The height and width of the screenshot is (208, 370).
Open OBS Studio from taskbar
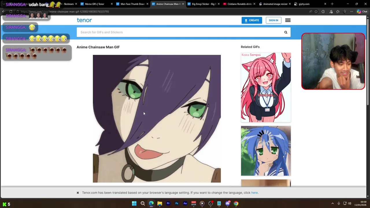point(211,203)
